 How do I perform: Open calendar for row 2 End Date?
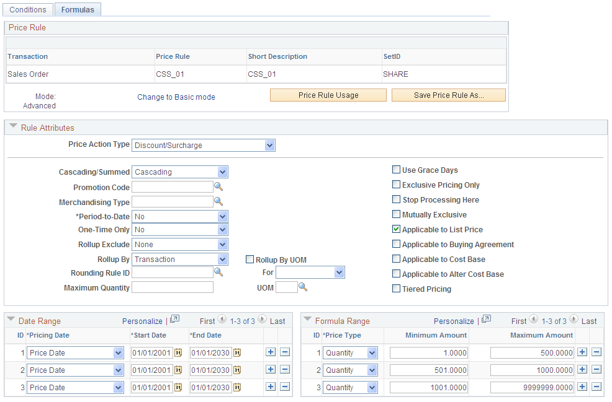click(237, 370)
